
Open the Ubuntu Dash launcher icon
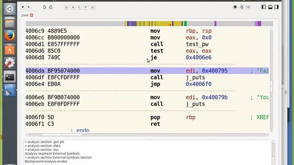click(9, 9)
